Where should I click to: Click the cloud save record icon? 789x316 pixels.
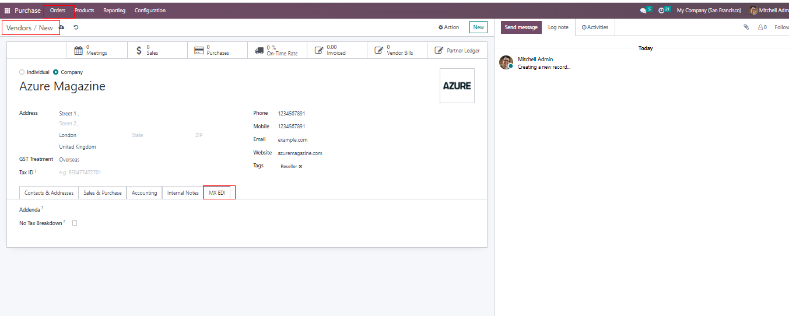(62, 27)
